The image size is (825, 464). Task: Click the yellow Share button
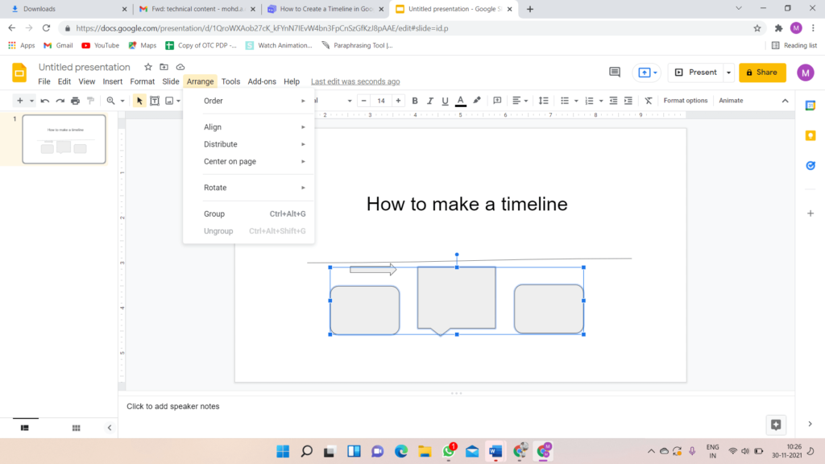[762, 72]
